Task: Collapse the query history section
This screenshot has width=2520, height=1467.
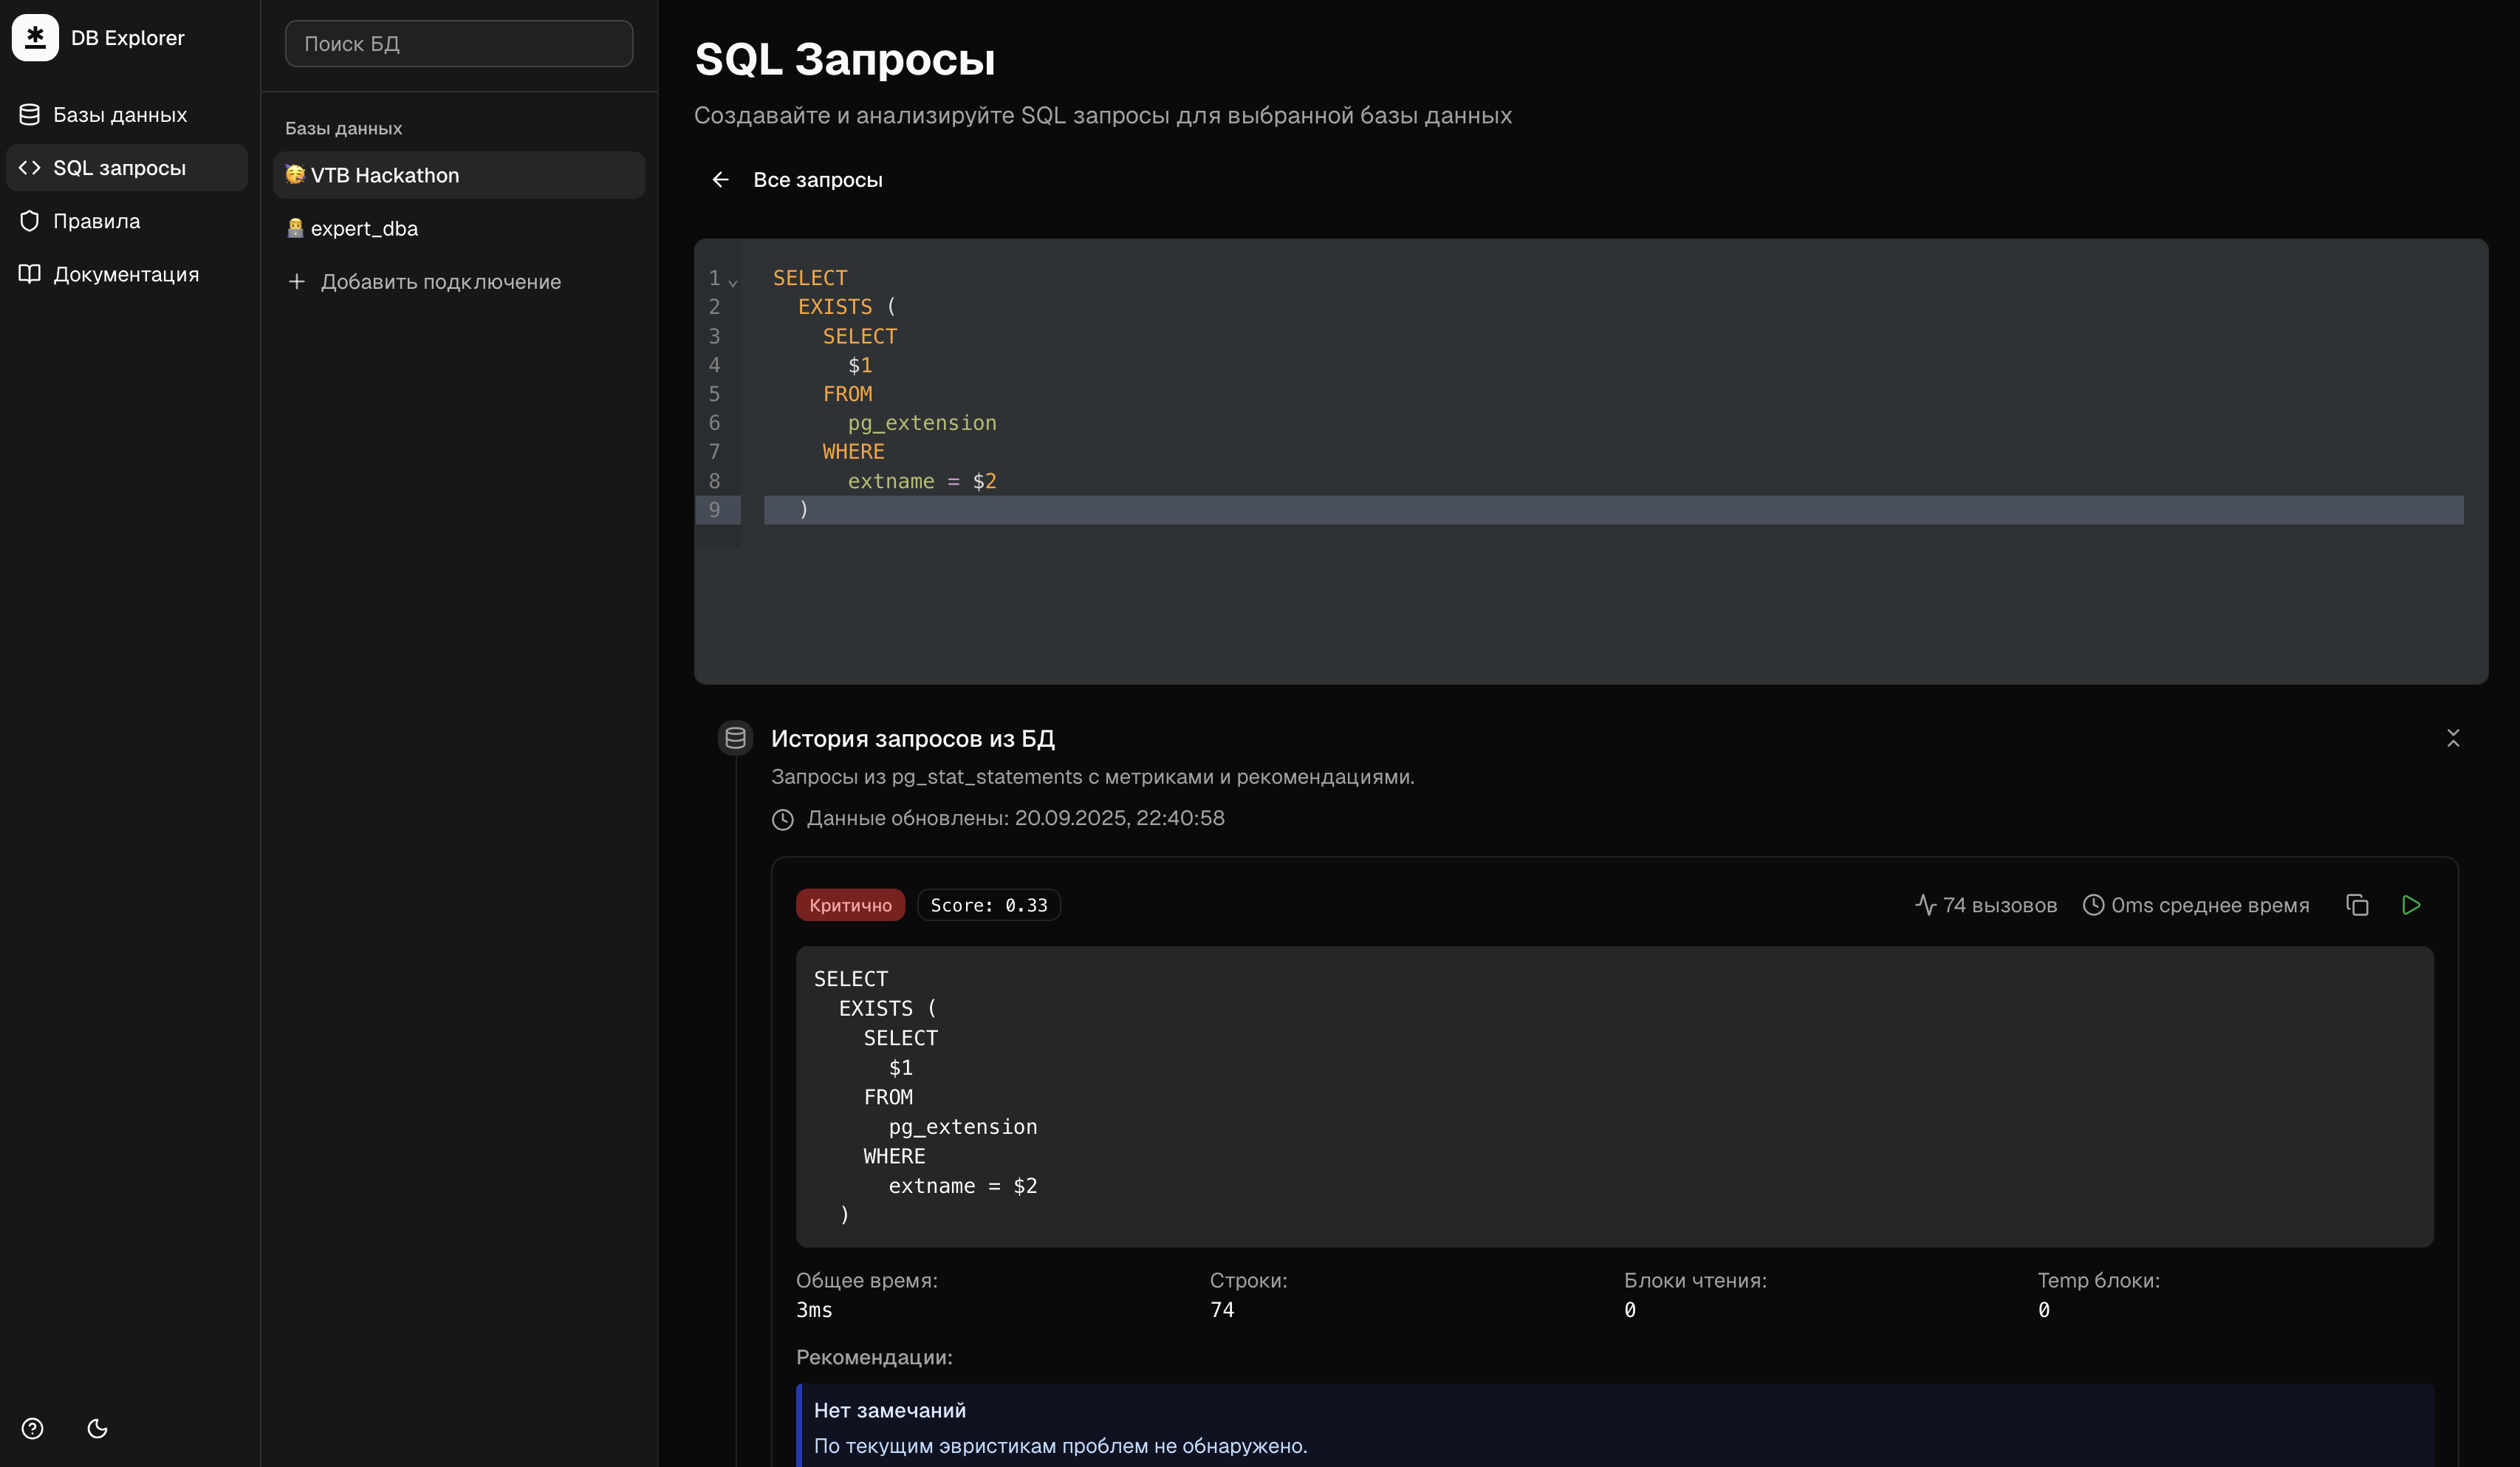Action: 2453,738
